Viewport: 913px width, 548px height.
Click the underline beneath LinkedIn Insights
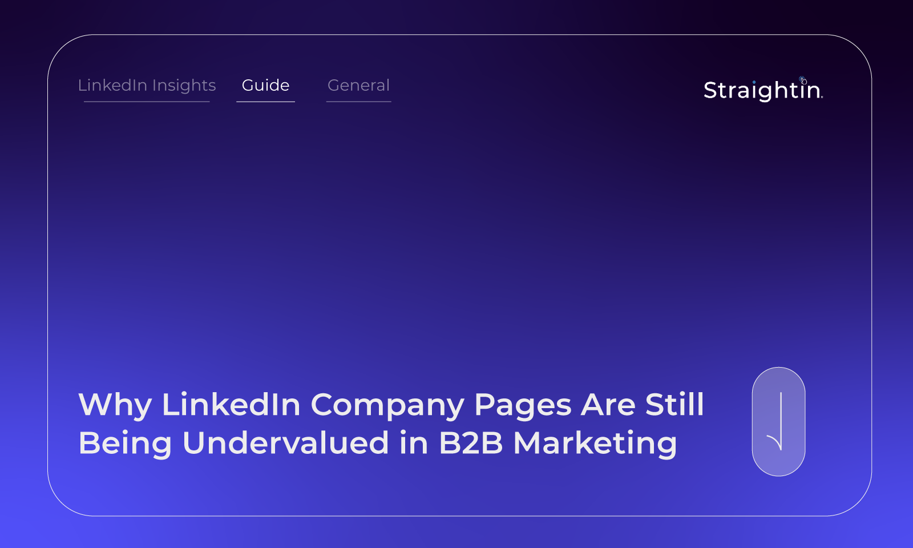click(147, 102)
